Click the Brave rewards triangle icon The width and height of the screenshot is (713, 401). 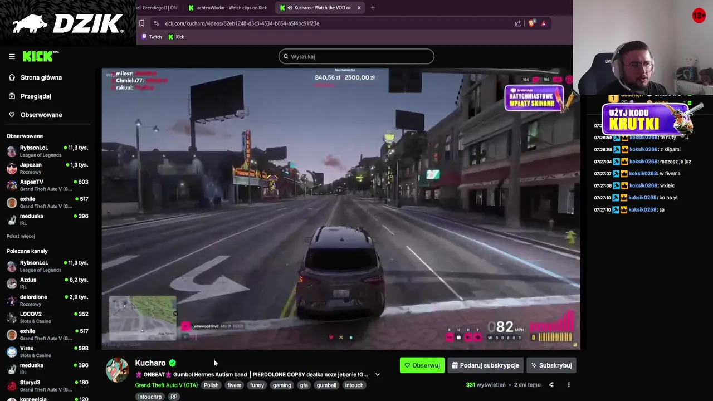coord(544,23)
